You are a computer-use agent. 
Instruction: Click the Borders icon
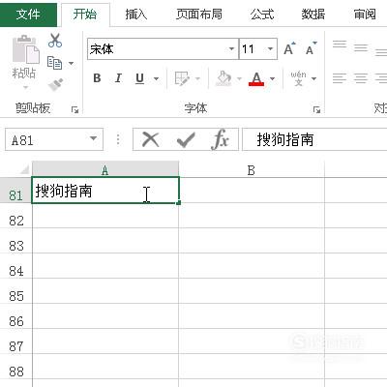point(182,78)
